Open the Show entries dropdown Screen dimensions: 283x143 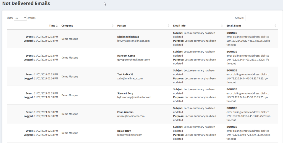point(20,18)
